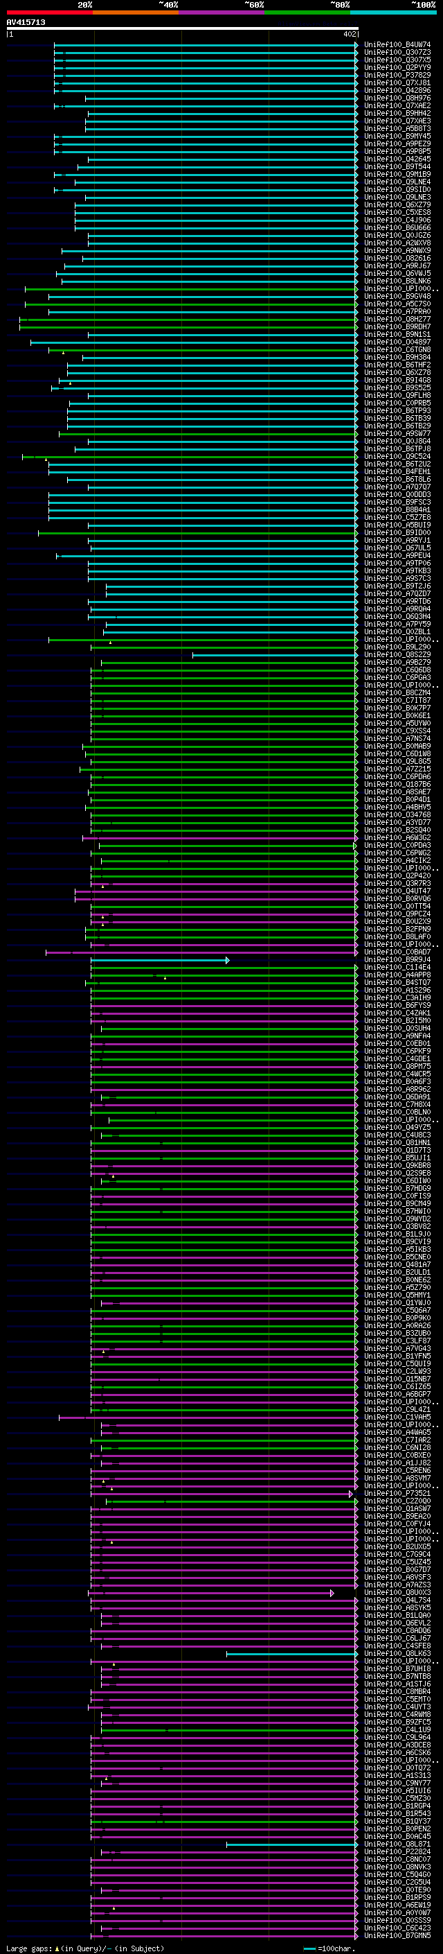Select hit UniRef100_Q9SID0

click(397, 190)
